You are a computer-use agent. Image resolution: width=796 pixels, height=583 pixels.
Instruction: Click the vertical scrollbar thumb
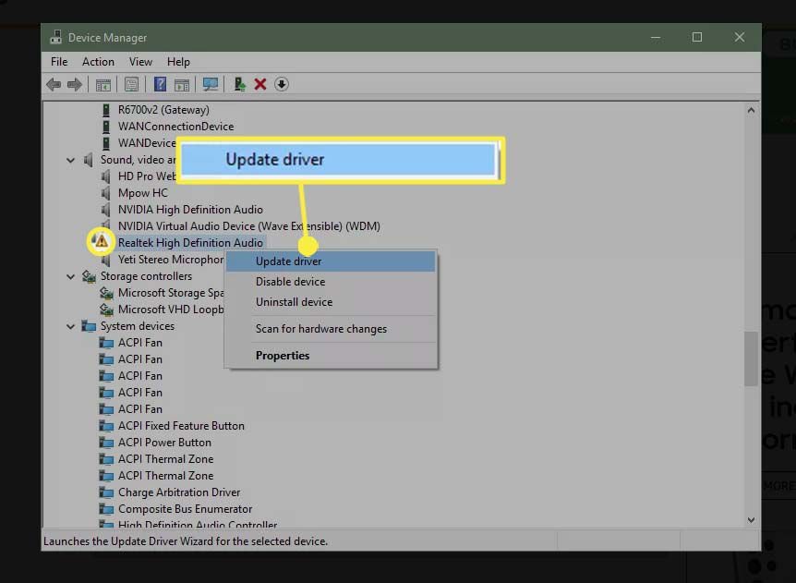click(x=751, y=358)
